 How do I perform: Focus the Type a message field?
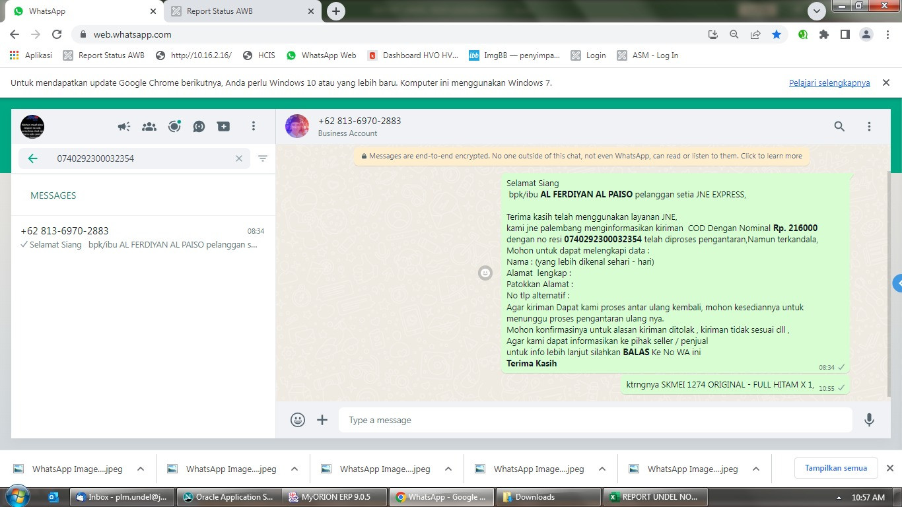(596, 420)
